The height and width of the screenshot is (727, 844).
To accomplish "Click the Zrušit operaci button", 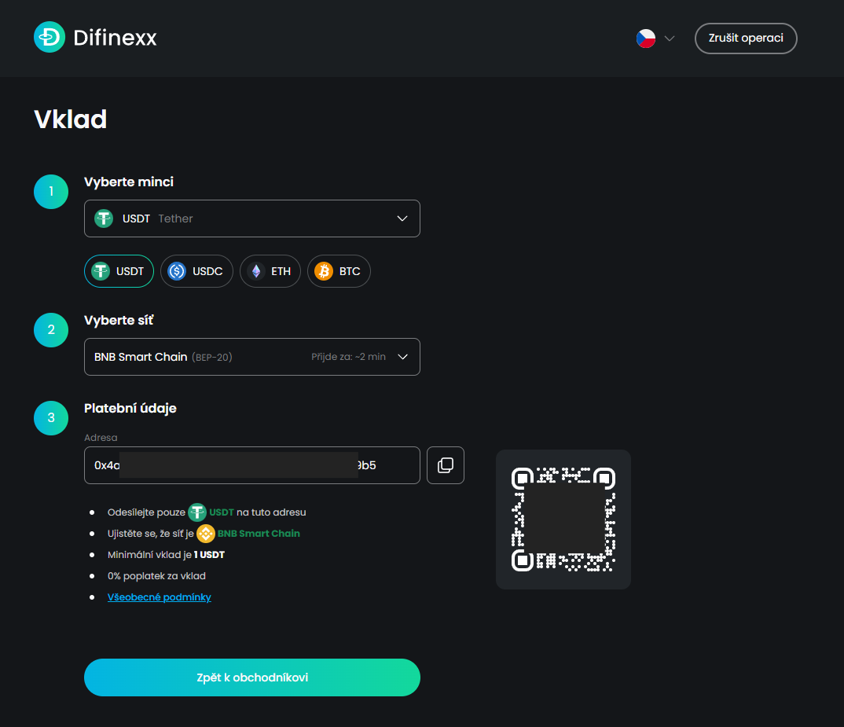I will pos(746,39).
